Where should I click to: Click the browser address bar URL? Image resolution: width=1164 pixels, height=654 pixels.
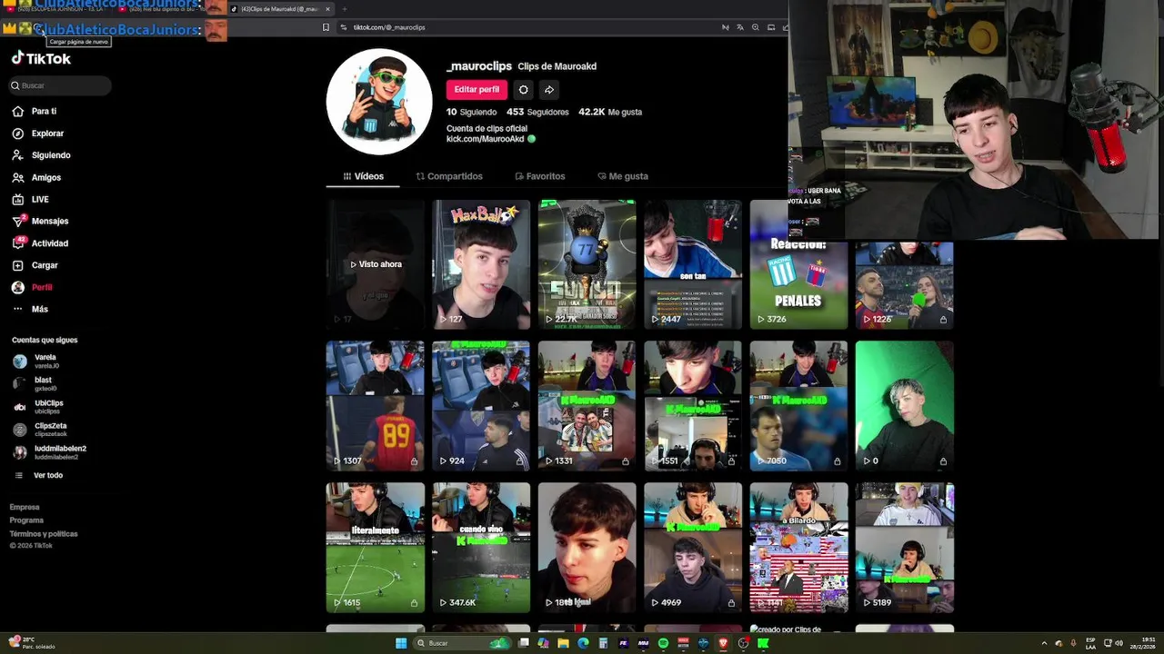click(x=389, y=27)
